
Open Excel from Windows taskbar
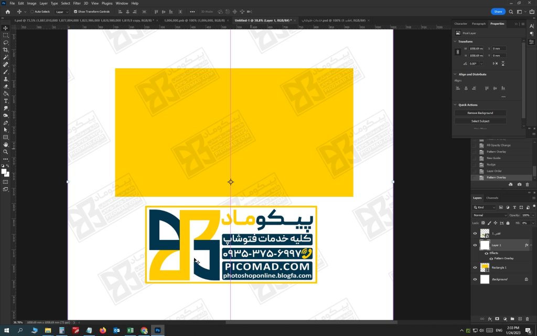click(x=130, y=331)
